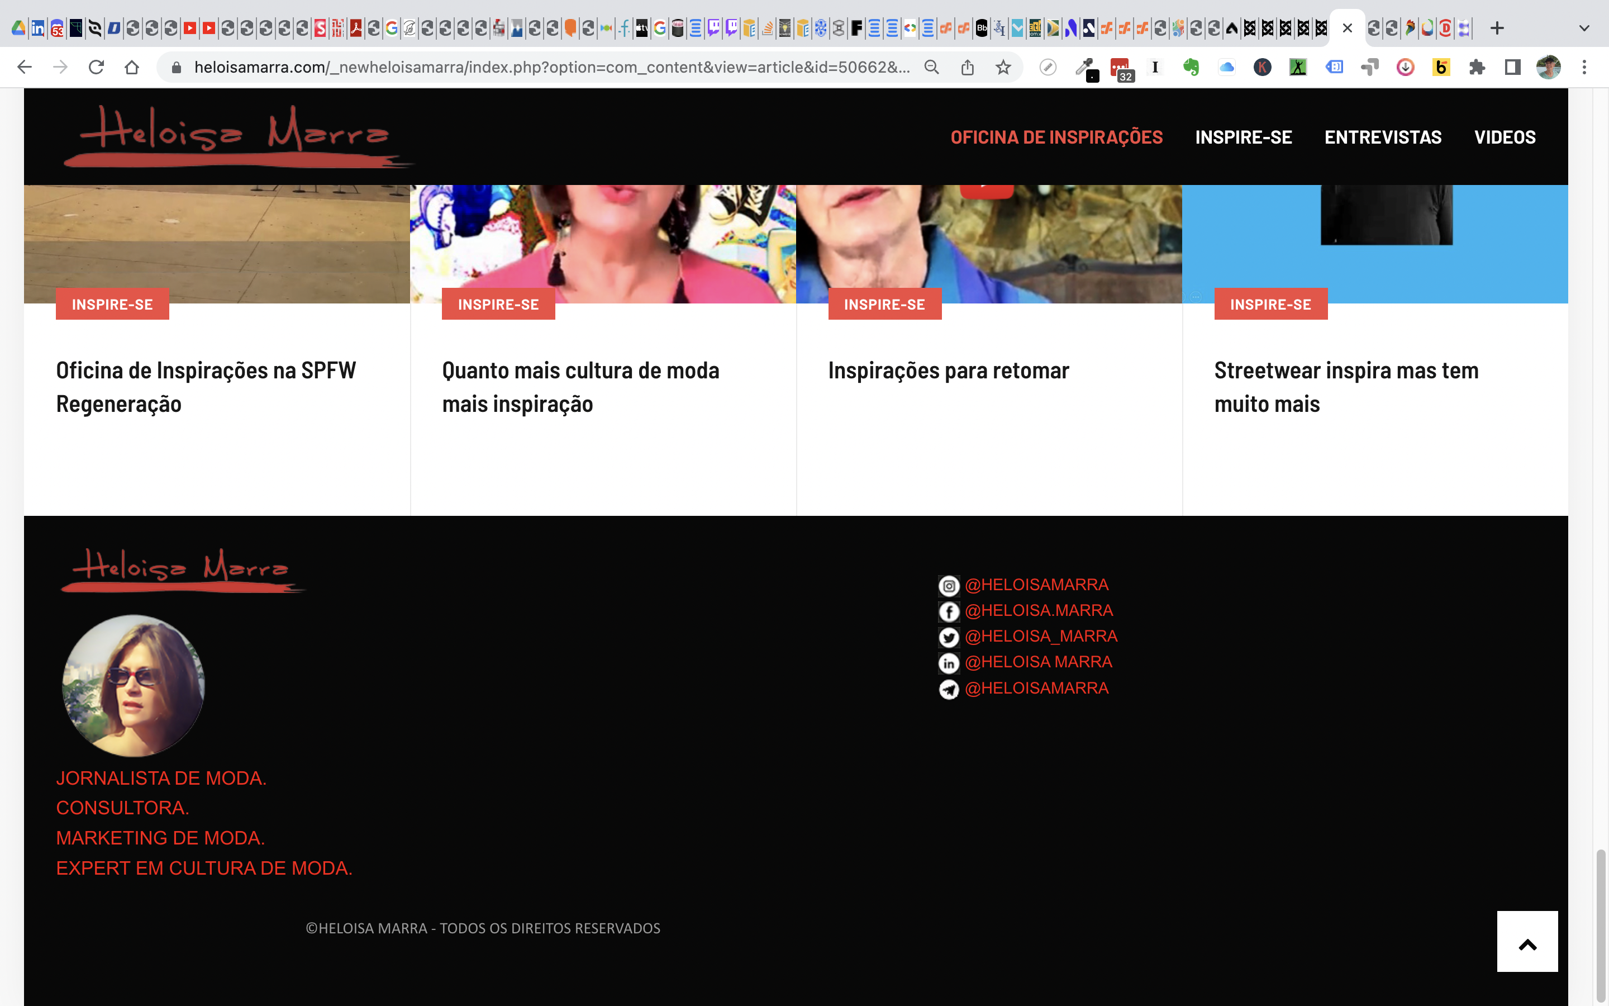
Task: Click the @HELOISA_MARRA Twitter link
Action: pyautogui.click(x=1040, y=636)
